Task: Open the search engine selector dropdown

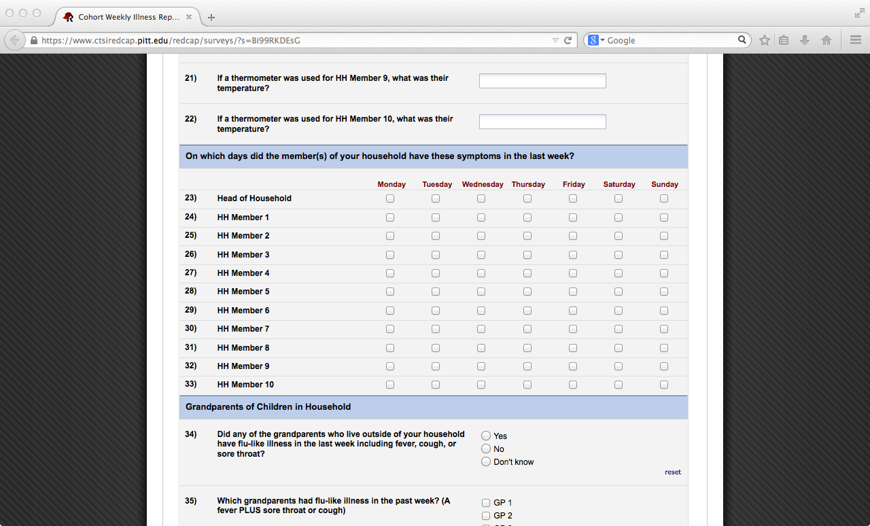Action: click(596, 40)
